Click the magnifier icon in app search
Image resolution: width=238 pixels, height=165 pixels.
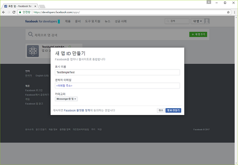point(30,34)
